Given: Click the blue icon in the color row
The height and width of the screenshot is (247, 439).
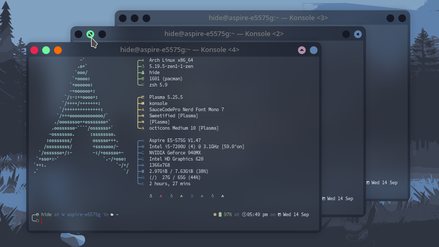Looking at the screenshot, I should point(192,196).
